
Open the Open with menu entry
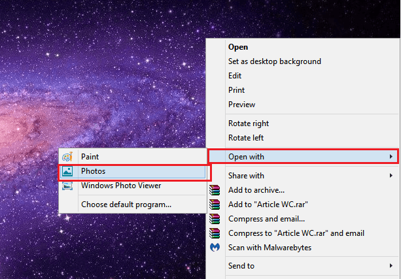(303, 157)
